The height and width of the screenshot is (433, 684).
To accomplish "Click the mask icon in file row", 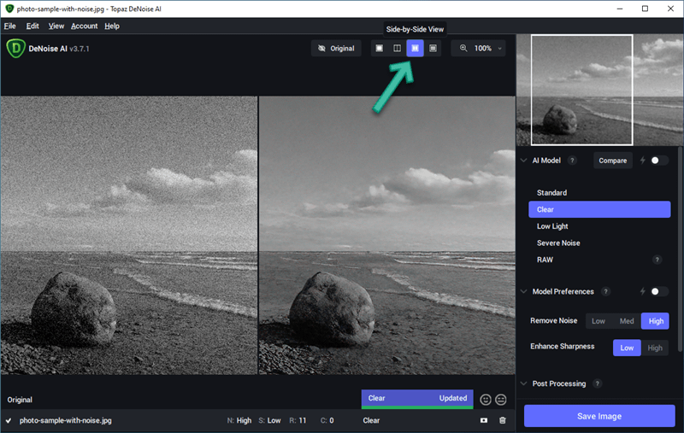I will point(484,420).
